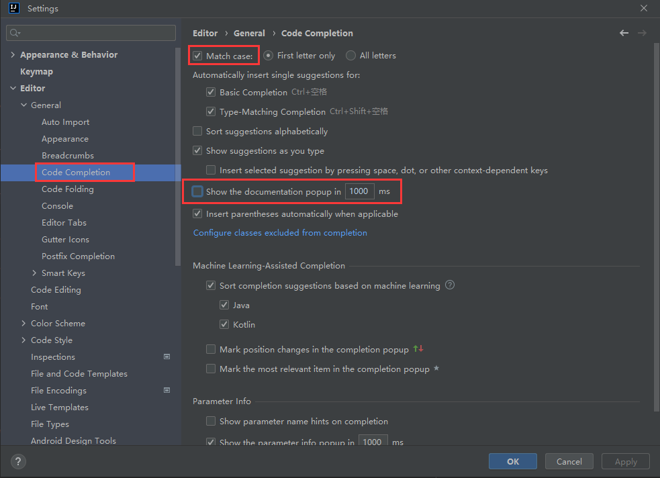The width and height of the screenshot is (660, 478).
Task: Open help with the question mark button
Action: click(x=18, y=462)
